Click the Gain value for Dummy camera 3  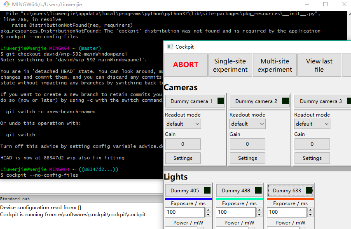[x=312, y=144]
